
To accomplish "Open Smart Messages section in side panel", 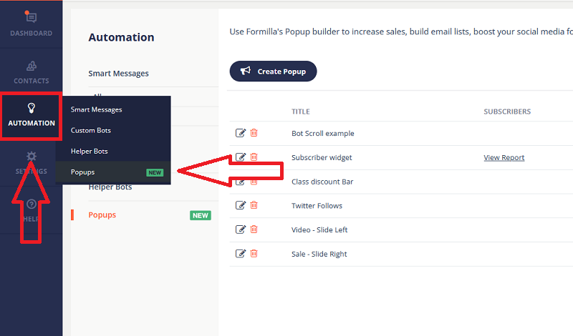I will (118, 73).
